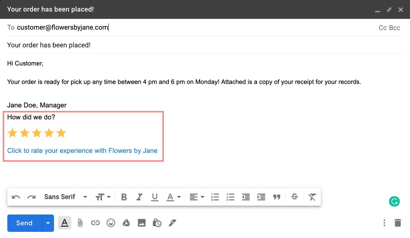The height and width of the screenshot is (238, 410).
Task: Toggle underline formatting
Action: (x=155, y=197)
